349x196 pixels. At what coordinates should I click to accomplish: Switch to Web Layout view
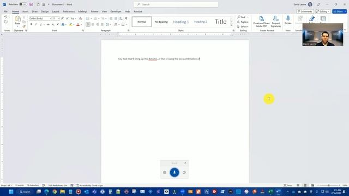click(312, 185)
